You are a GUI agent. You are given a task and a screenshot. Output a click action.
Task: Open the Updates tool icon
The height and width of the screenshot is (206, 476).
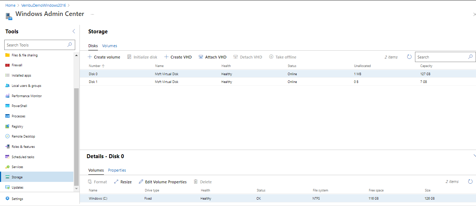7,188
